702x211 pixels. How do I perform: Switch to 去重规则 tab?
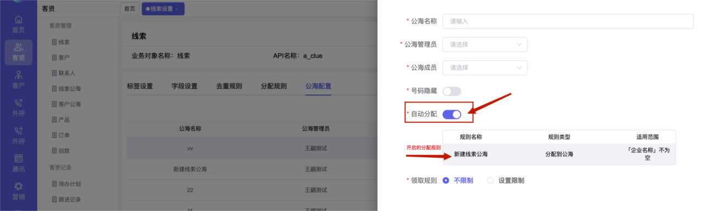tap(229, 86)
